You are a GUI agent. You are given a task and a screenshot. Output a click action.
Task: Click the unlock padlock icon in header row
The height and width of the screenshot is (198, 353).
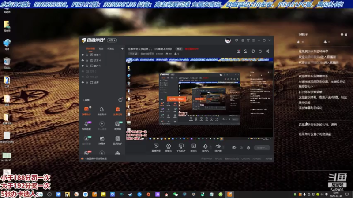(245, 51)
